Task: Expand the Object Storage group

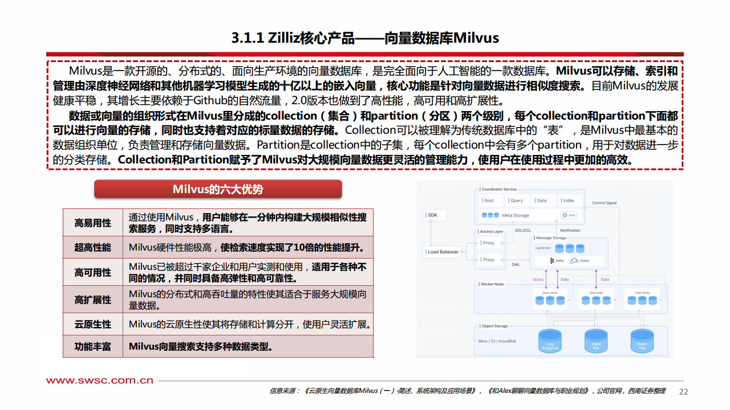Action: 494,327
